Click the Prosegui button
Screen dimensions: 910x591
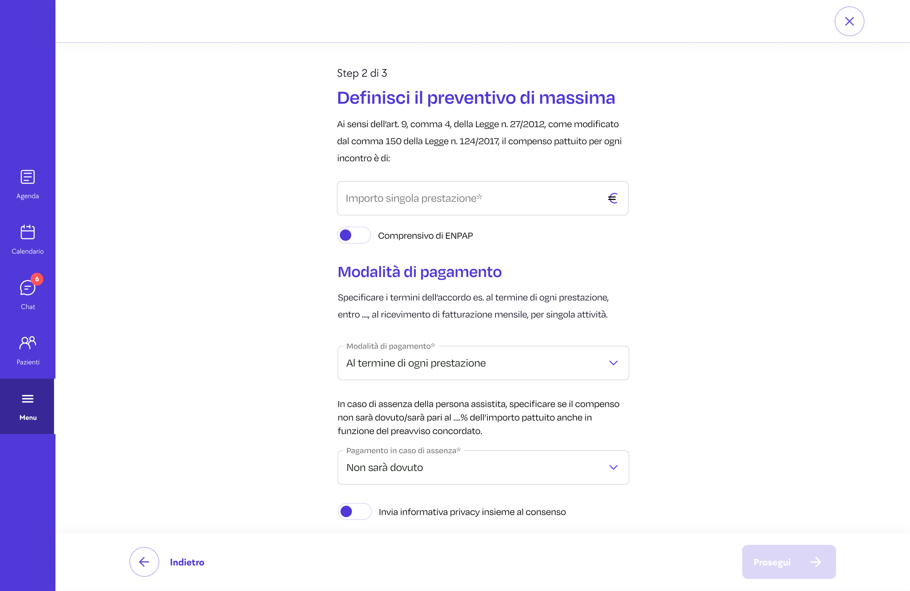pyautogui.click(x=788, y=562)
